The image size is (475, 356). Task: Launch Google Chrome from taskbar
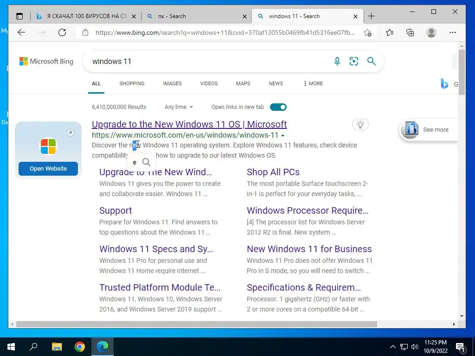[80, 347]
